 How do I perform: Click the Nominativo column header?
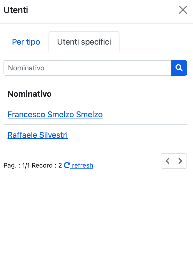pyautogui.click(x=29, y=94)
